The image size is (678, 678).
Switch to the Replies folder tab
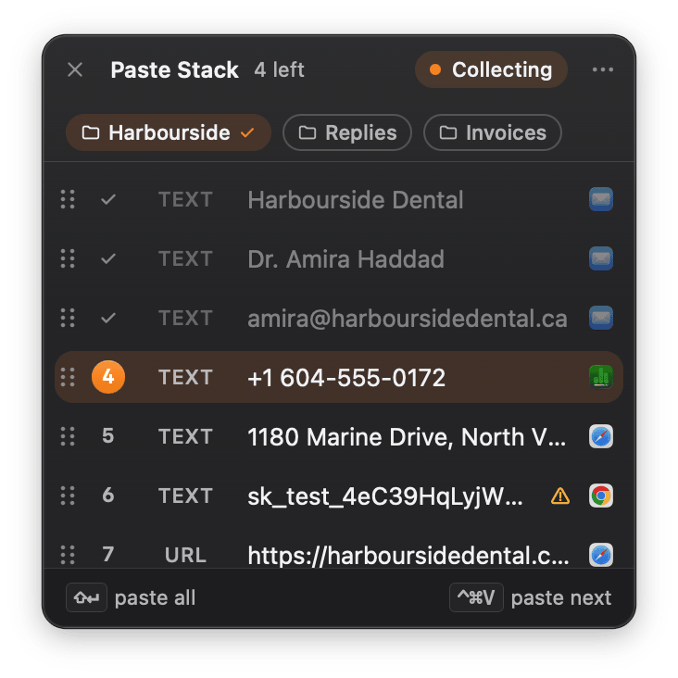pos(347,132)
